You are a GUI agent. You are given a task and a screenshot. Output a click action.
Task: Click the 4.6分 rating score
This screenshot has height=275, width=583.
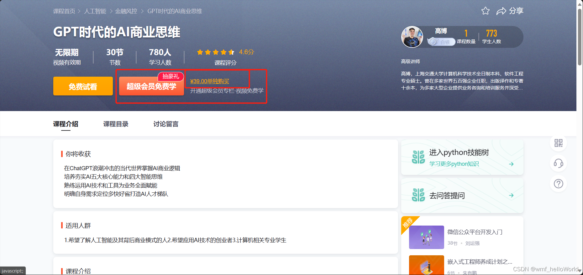tap(246, 52)
